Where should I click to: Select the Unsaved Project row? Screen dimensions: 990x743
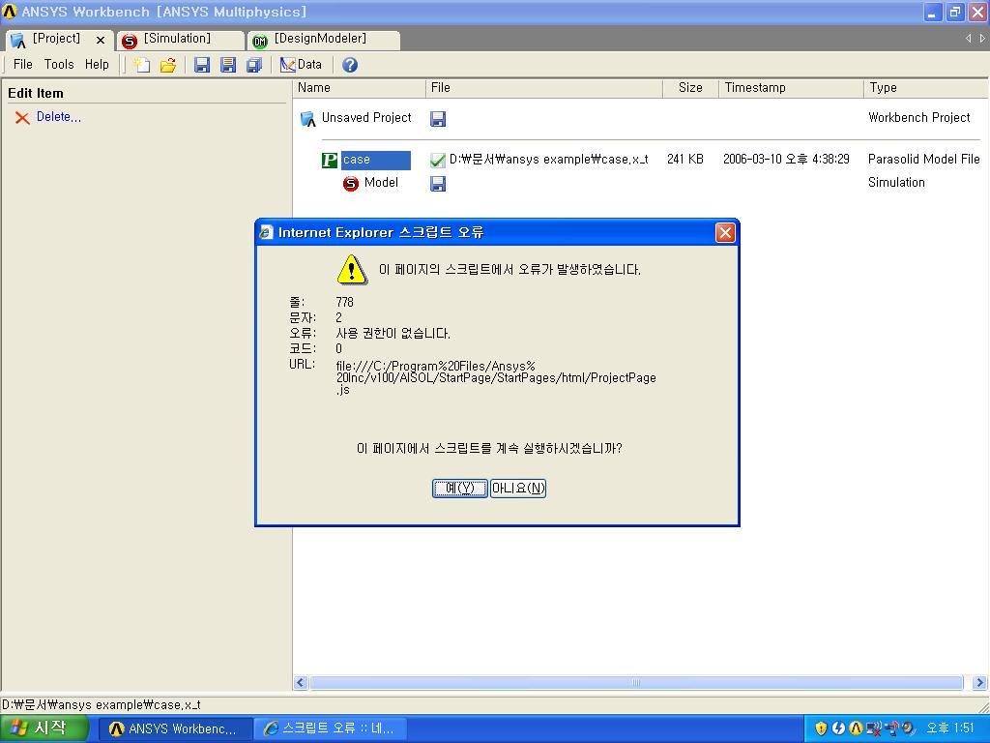coord(366,117)
